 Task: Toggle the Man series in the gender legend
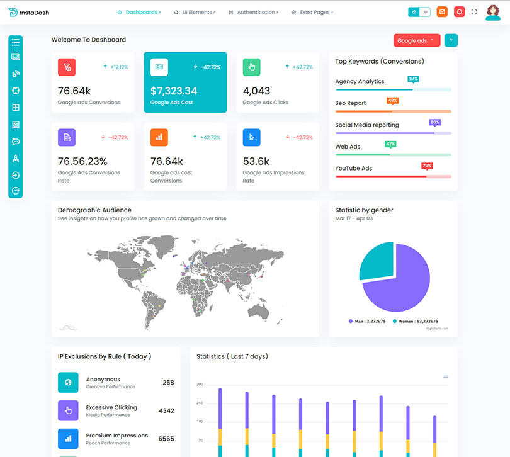(364, 321)
